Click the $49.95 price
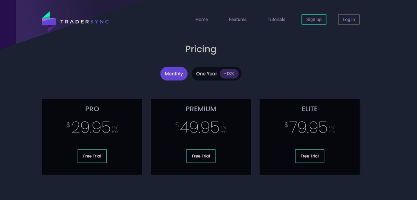The width and height of the screenshot is (417, 200). (200, 127)
